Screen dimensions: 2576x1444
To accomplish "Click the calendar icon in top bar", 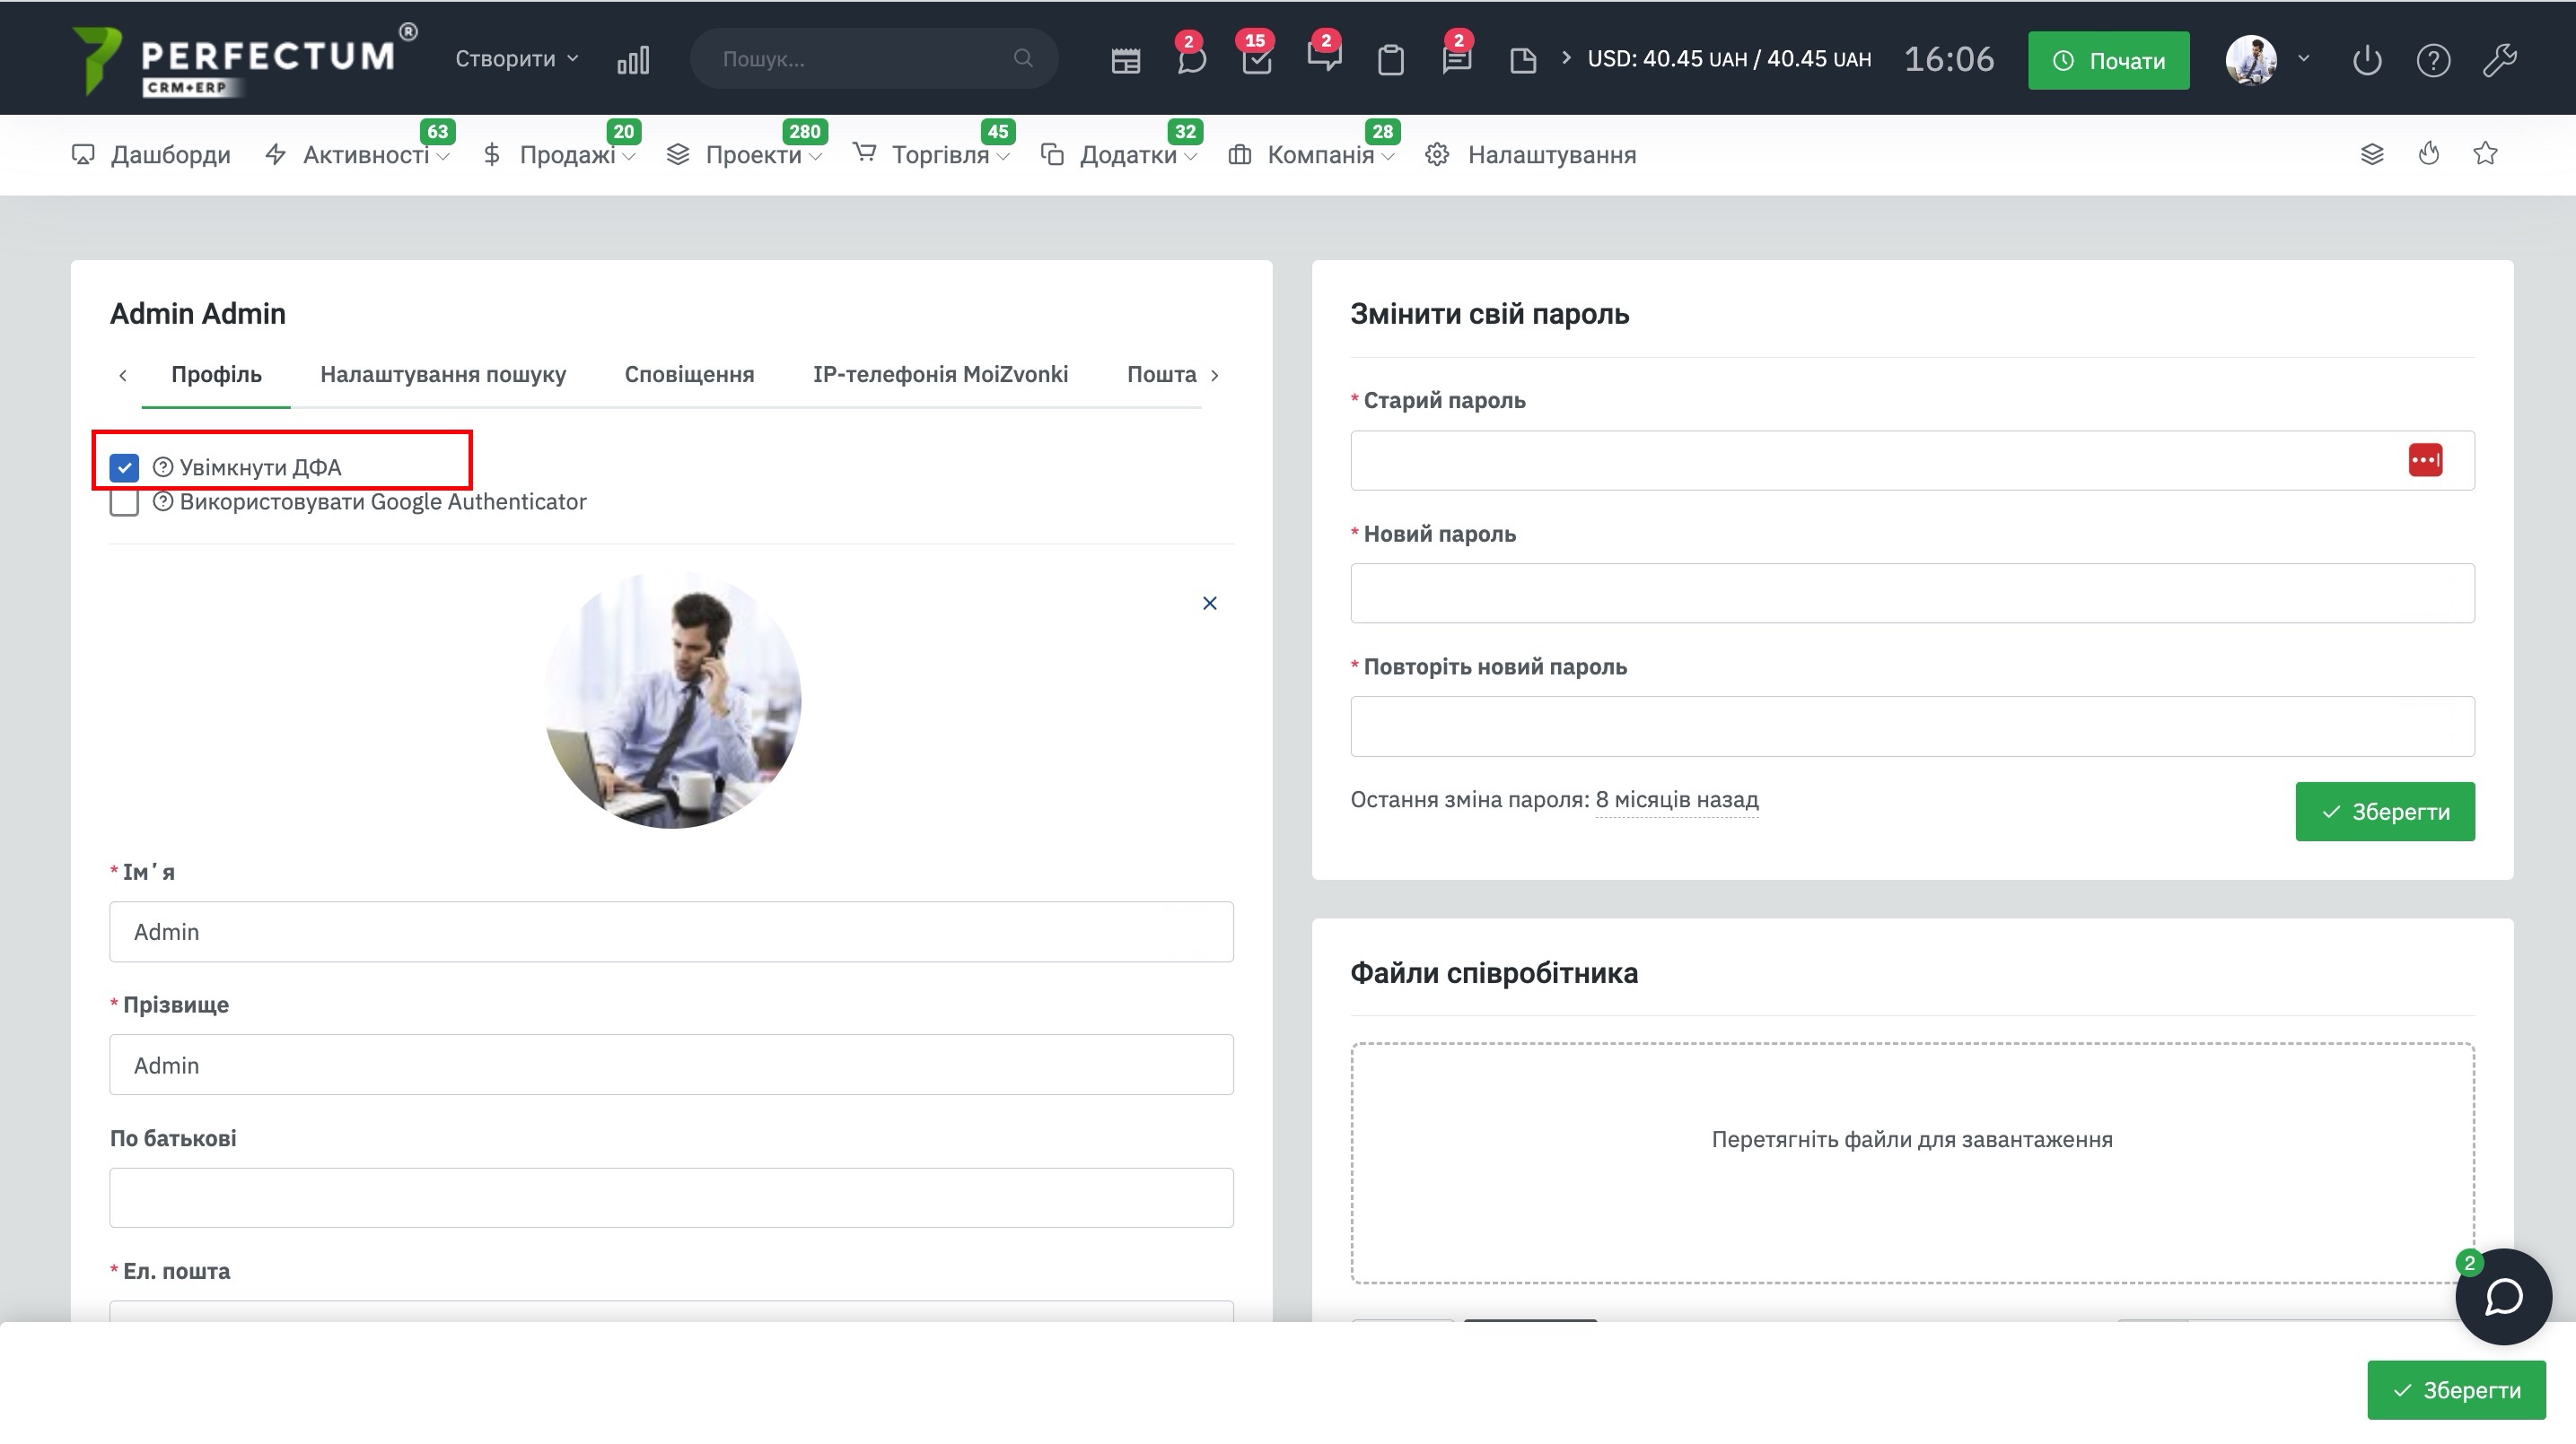I will pos(1125,60).
